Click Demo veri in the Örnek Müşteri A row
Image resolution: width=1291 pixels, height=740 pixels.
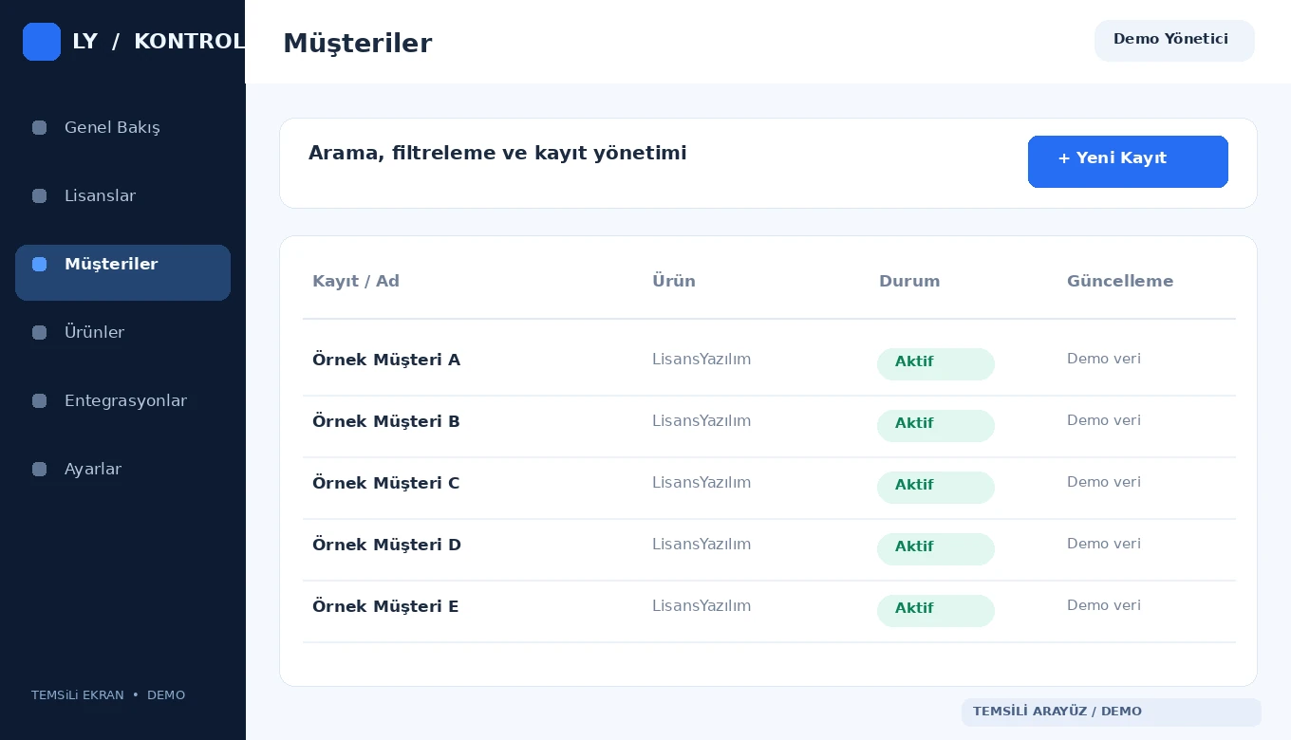[x=1104, y=359]
